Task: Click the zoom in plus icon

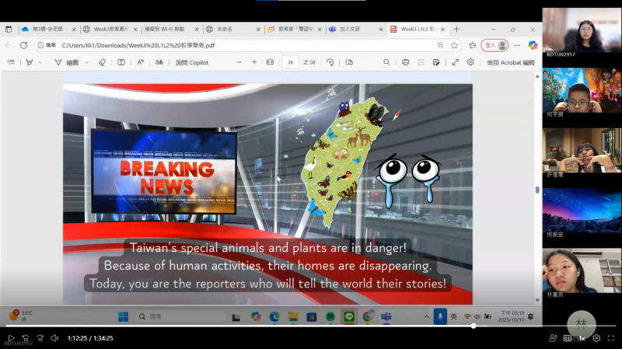Action: tap(254, 62)
